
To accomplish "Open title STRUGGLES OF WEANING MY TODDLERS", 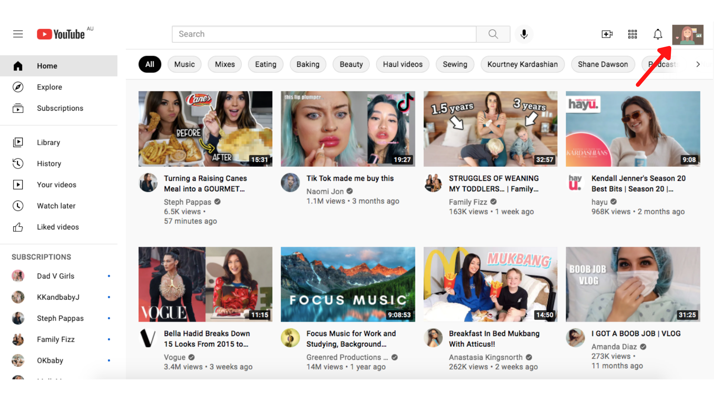I will click(494, 184).
